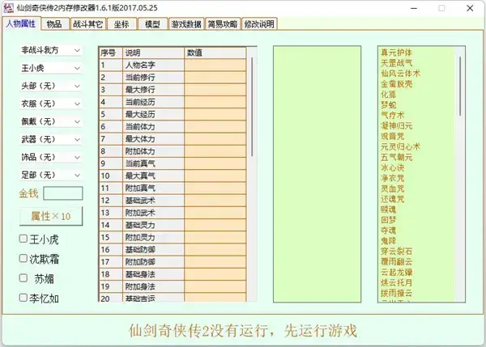This screenshot has height=347, width=486.
Task: Click the value cell for 人物名字
Action: (215, 65)
